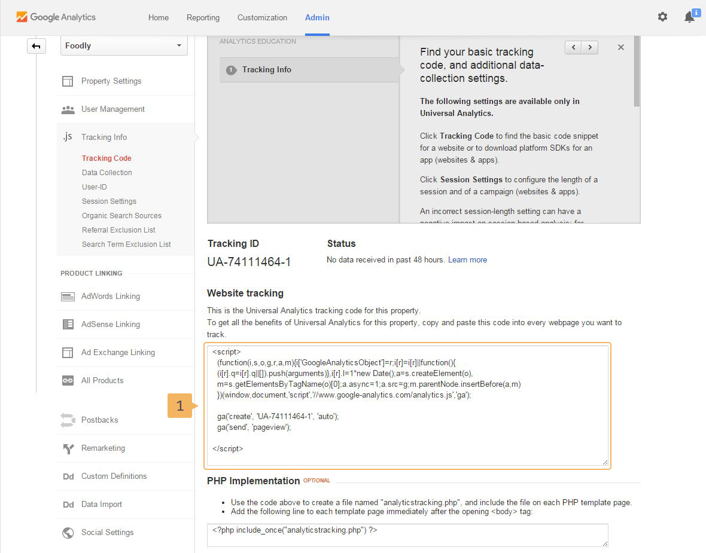706x553 pixels.
Task: Close the Analytics Education panel
Action: pyautogui.click(x=621, y=47)
